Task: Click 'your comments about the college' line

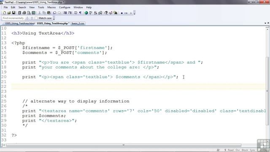Action: click(x=91, y=67)
